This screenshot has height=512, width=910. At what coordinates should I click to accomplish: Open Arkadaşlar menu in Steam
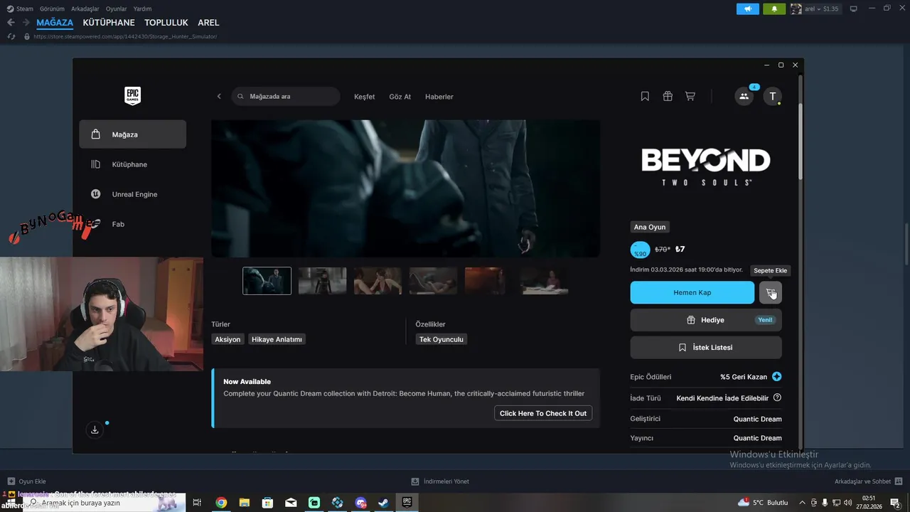(x=85, y=9)
